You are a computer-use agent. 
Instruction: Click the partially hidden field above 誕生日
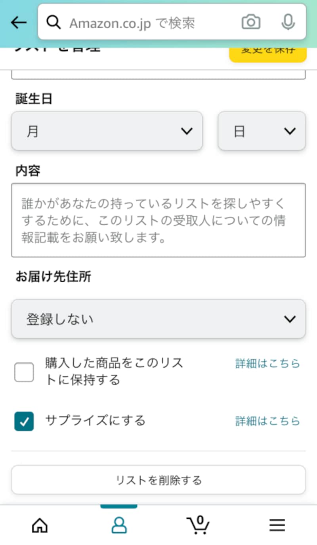coord(158,74)
